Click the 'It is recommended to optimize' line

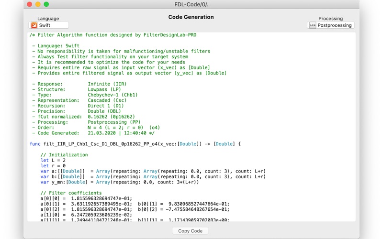click(x=109, y=62)
